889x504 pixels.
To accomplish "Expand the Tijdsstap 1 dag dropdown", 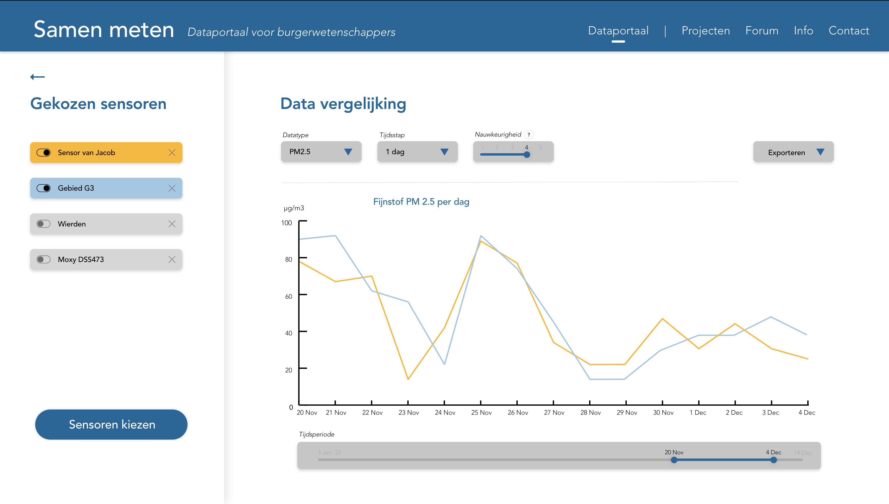I will point(417,152).
